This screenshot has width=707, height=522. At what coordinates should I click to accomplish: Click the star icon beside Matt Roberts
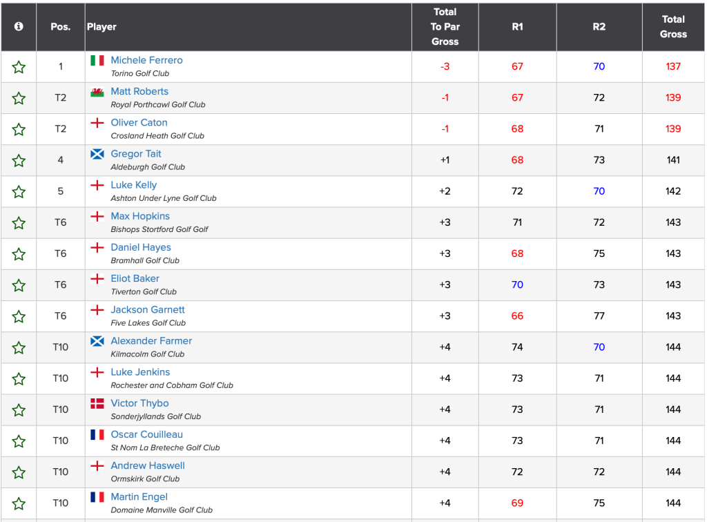pyautogui.click(x=19, y=98)
